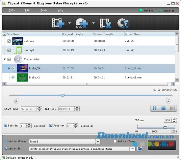Click the Output Name column header
The width and height of the screenshot is (181, 160).
coord(150,34)
